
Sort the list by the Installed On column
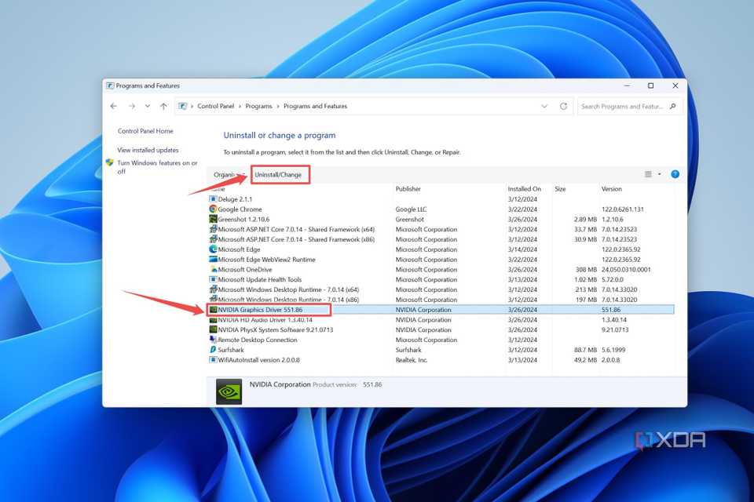(x=522, y=188)
